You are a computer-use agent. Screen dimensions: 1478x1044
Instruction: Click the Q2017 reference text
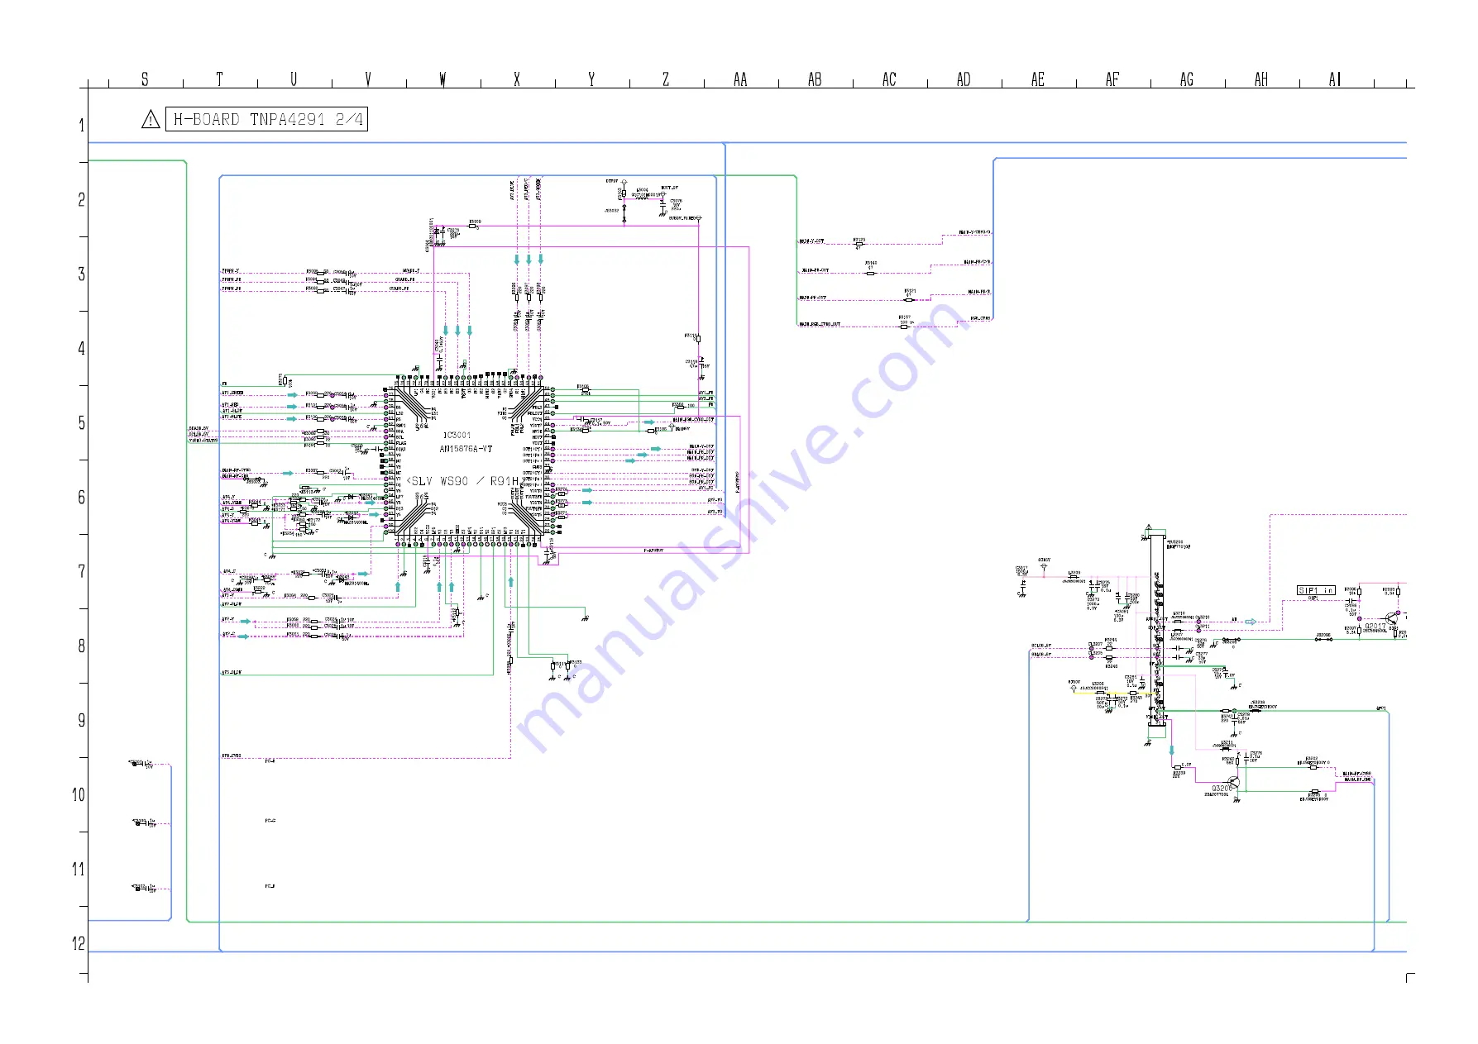[x=1375, y=627]
